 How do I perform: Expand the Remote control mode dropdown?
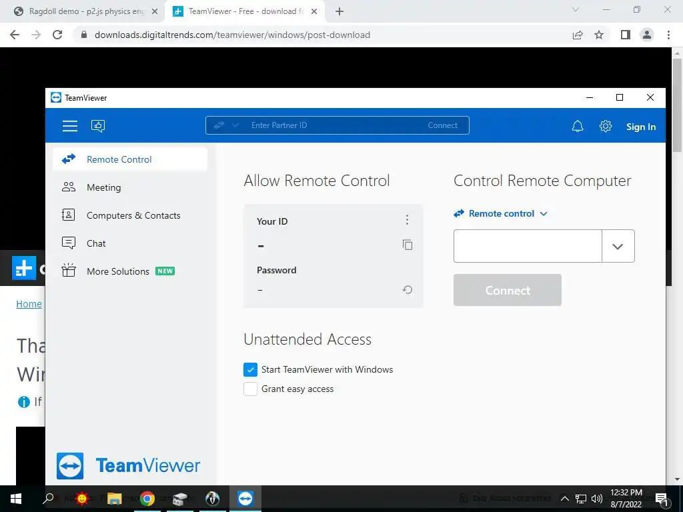coord(500,214)
